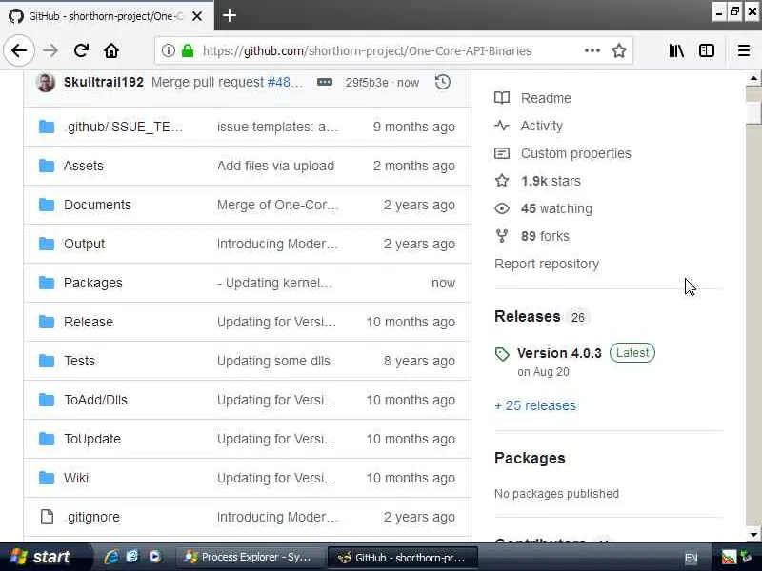Expand the commit message ellipsis button
762x571 pixels.
coord(325,82)
